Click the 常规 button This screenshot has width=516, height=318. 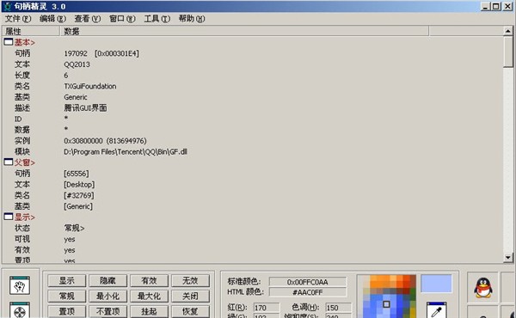coord(67,296)
